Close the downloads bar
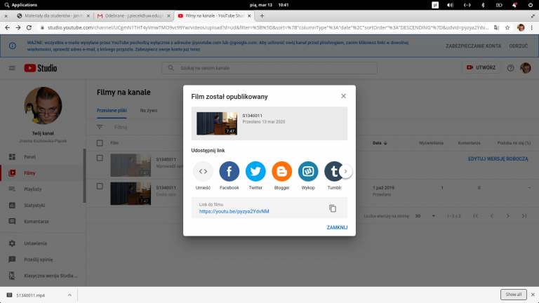Image resolution: width=539 pixels, height=303 pixels. pyautogui.click(x=533, y=295)
